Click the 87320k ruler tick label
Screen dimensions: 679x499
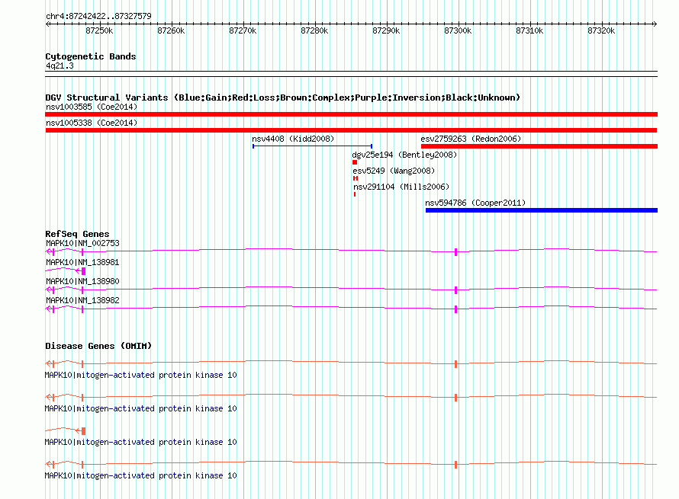click(601, 30)
